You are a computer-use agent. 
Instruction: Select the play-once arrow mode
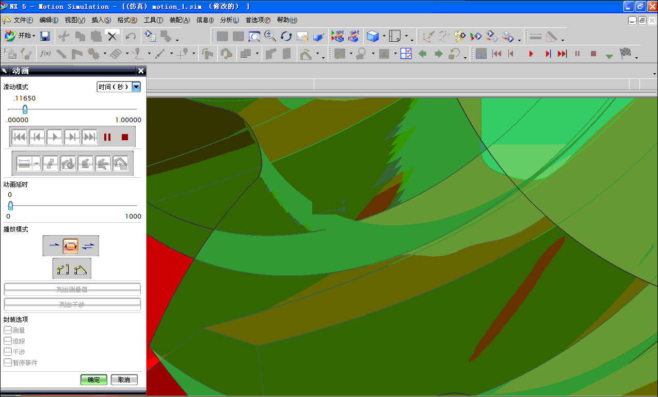pos(54,246)
